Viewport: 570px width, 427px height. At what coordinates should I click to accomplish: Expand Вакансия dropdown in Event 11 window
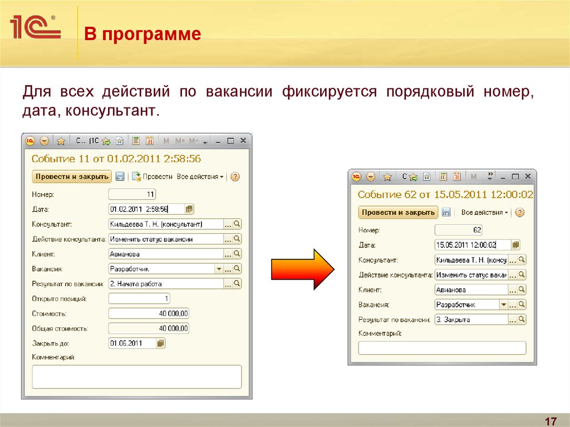(x=218, y=269)
